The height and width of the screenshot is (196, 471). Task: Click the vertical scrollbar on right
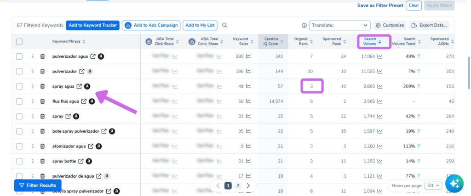(469, 73)
